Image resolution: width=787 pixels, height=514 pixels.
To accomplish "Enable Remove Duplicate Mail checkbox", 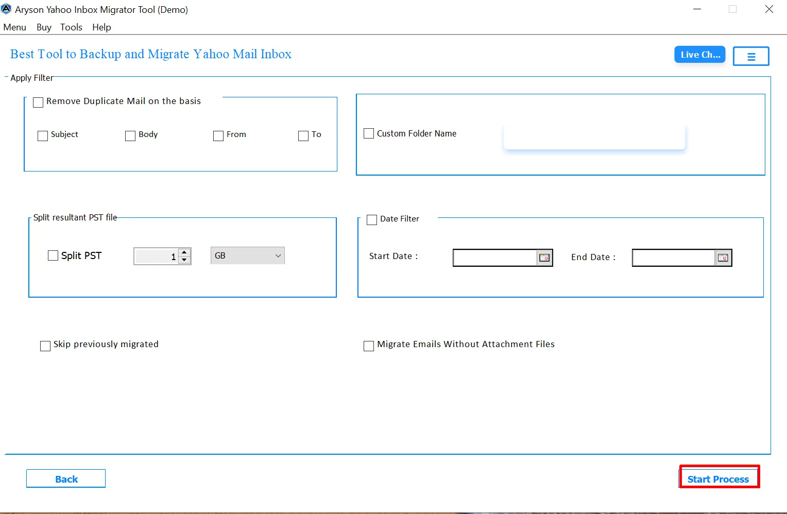I will point(38,102).
